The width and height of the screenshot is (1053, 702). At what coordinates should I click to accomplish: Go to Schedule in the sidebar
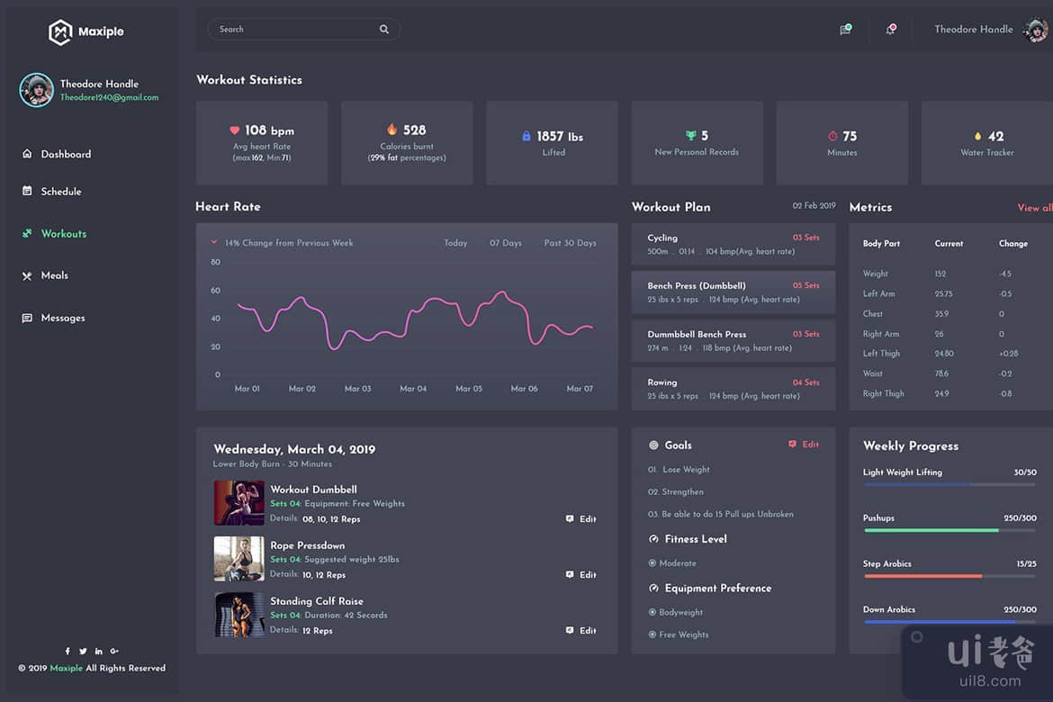click(60, 192)
